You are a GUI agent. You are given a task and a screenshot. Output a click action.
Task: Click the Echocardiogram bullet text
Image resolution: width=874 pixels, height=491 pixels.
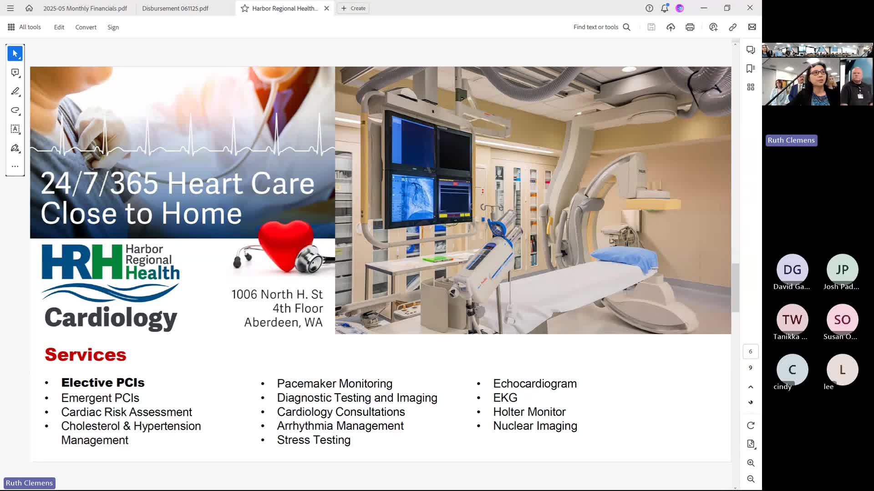(x=535, y=384)
